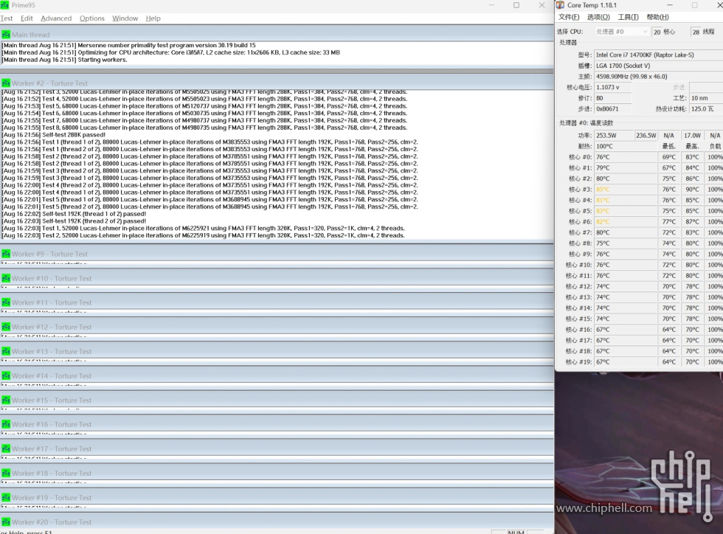Click the "Self-test 192K (thread 1 of 2) passed!" line
This screenshot has width=723, height=534.
tap(75, 214)
